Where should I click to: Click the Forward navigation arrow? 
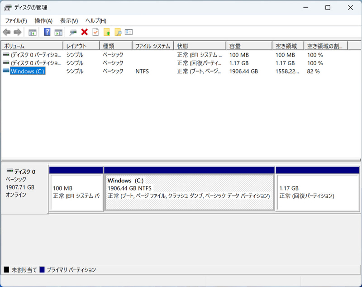[x=17, y=32]
